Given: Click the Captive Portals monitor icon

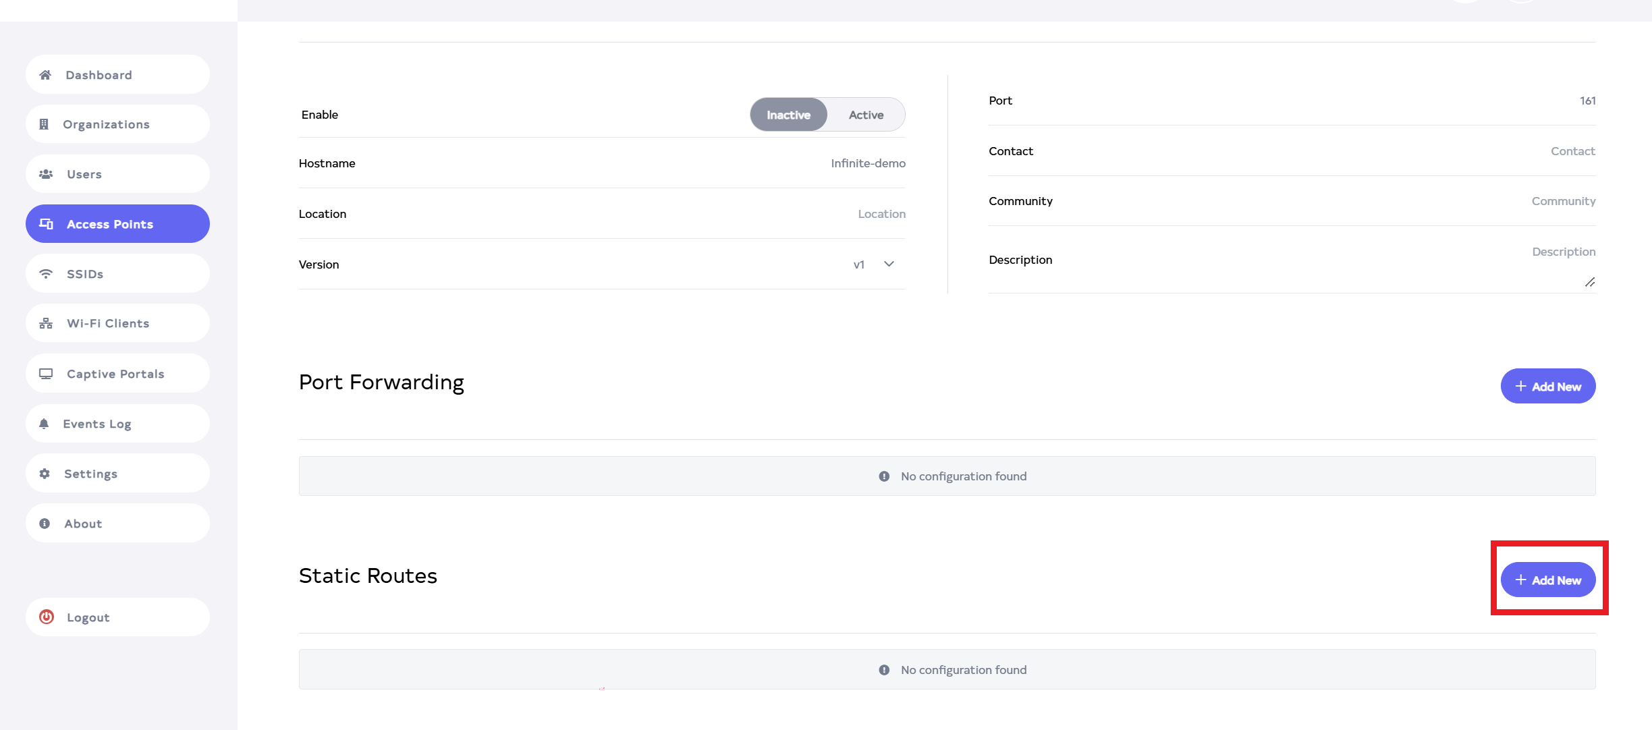Looking at the screenshot, I should [x=46, y=374].
